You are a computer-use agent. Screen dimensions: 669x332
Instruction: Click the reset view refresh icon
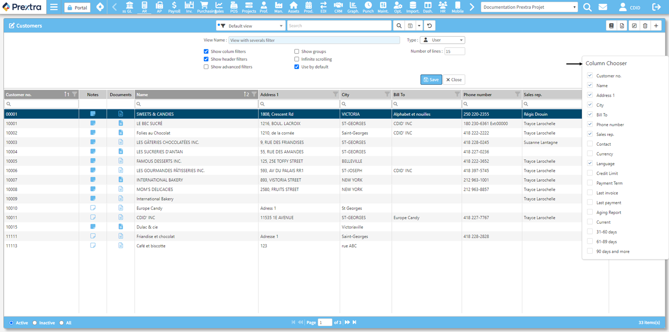(x=429, y=26)
